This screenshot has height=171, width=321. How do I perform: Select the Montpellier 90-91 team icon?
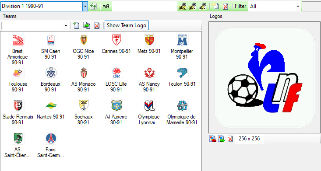pyautogui.click(x=182, y=40)
